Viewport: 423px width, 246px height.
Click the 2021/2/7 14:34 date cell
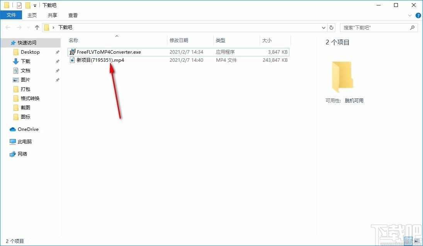pyautogui.click(x=186, y=52)
